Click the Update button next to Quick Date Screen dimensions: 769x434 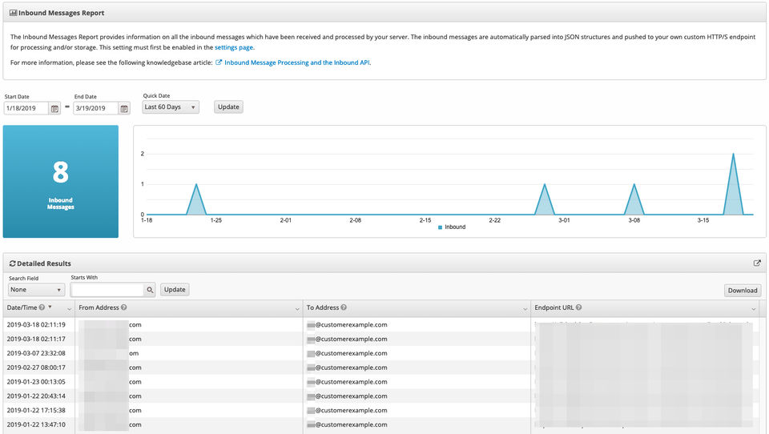tap(228, 107)
